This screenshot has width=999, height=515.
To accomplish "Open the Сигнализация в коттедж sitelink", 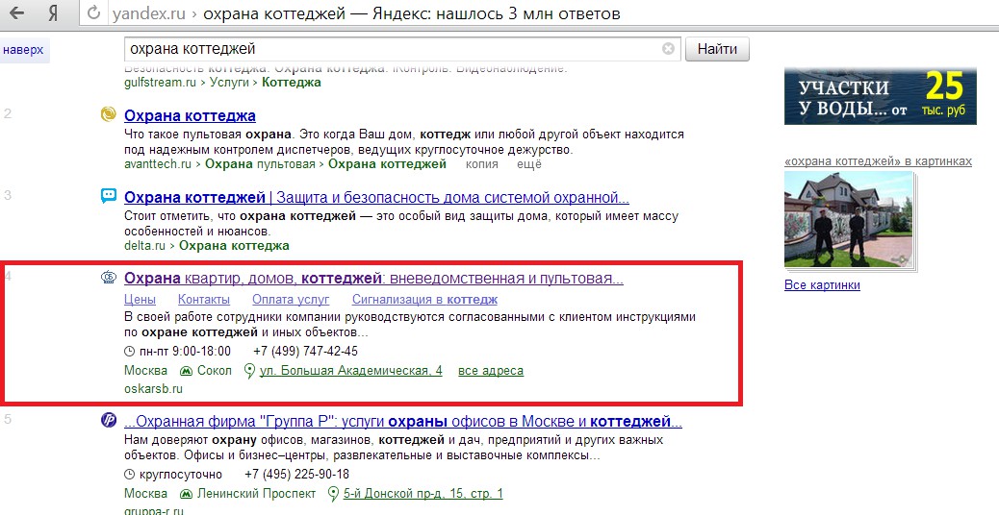I will tap(425, 300).
